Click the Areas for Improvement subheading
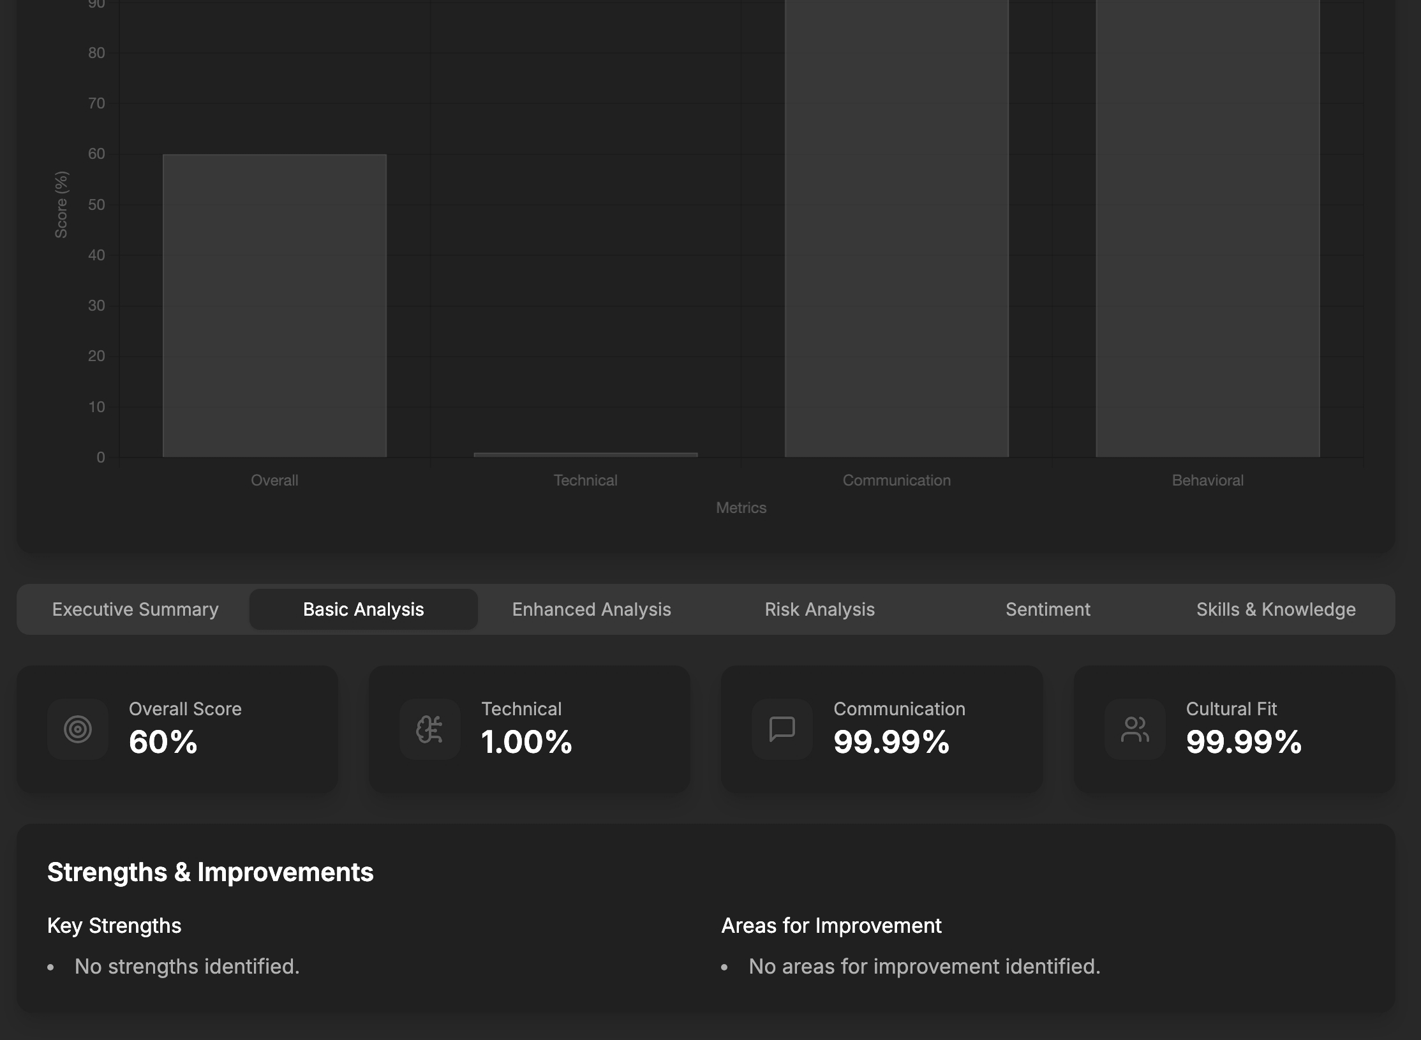The width and height of the screenshot is (1421, 1040). [x=831, y=926]
